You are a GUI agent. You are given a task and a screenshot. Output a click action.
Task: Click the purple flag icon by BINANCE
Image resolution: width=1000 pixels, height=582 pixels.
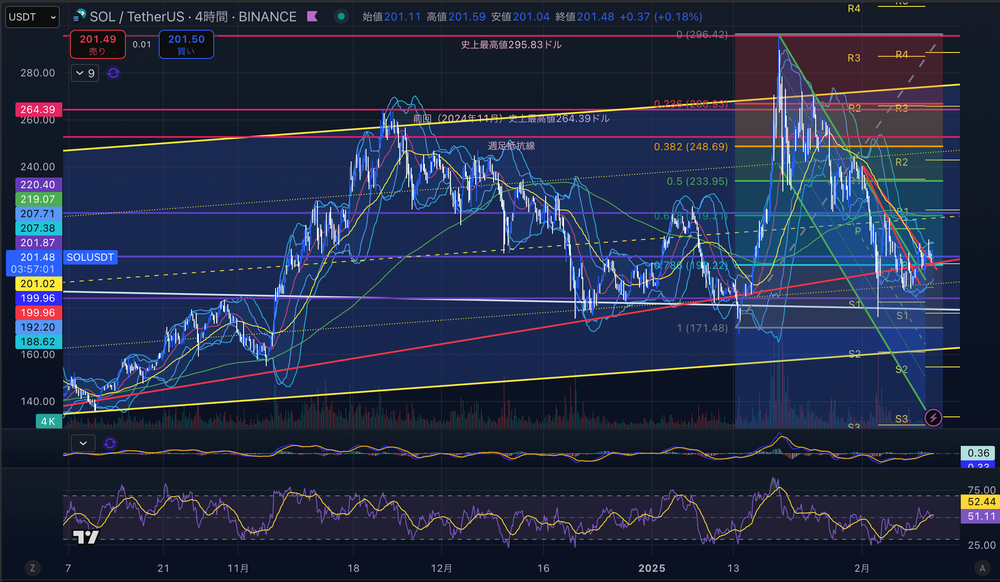[312, 17]
